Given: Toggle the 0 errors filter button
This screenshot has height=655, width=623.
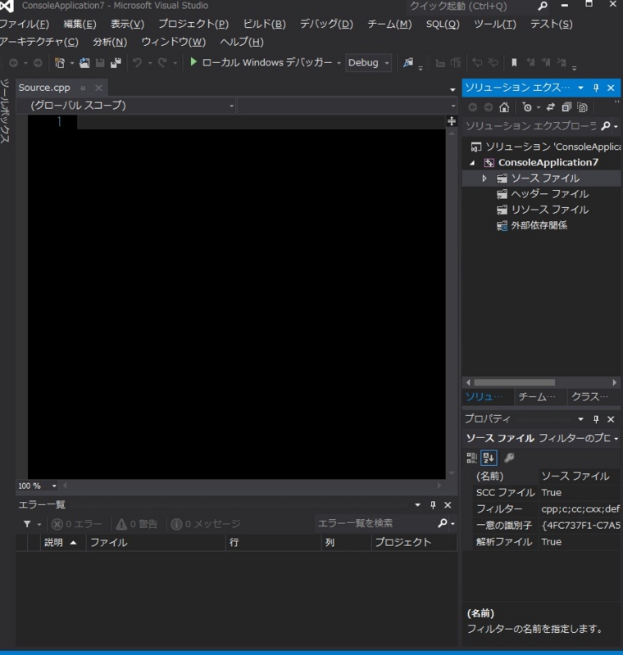Looking at the screenshot, I should (76, 523).
